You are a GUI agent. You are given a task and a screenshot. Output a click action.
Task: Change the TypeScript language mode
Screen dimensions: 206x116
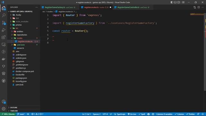point(119,114)
